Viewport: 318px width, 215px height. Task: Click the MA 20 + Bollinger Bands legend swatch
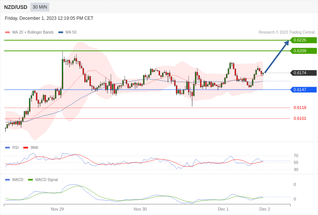click(x=7, y=32)
